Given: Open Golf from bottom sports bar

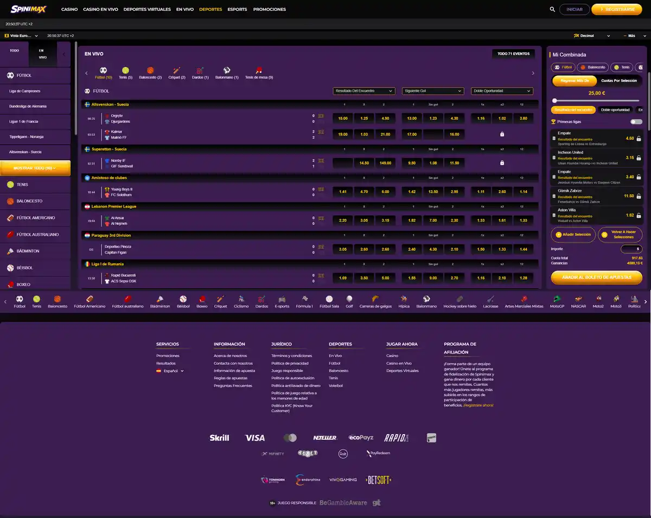Looking at the screenshot, I should pyautogui.click(x=349, y=299).
